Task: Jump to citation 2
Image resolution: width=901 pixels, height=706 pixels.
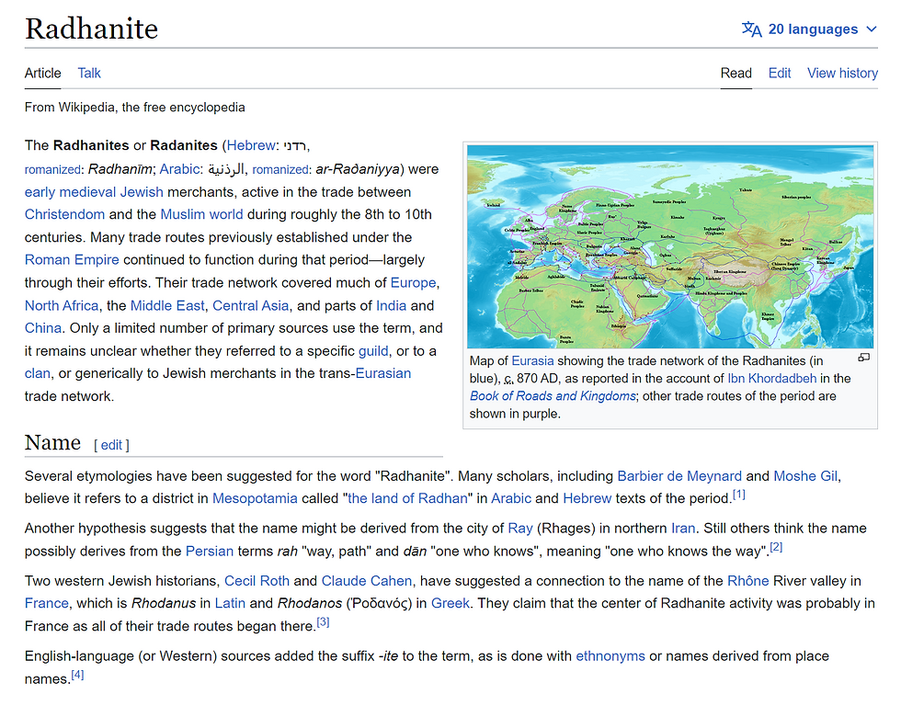Action: pyautogui.click(x=776, y=547)
